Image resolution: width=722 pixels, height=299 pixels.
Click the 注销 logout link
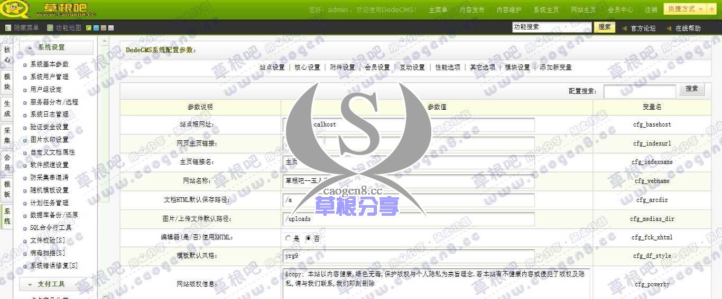point(651,10)
